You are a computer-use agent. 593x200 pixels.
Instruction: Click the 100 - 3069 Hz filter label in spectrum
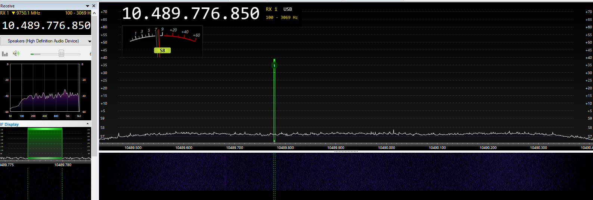282,18
